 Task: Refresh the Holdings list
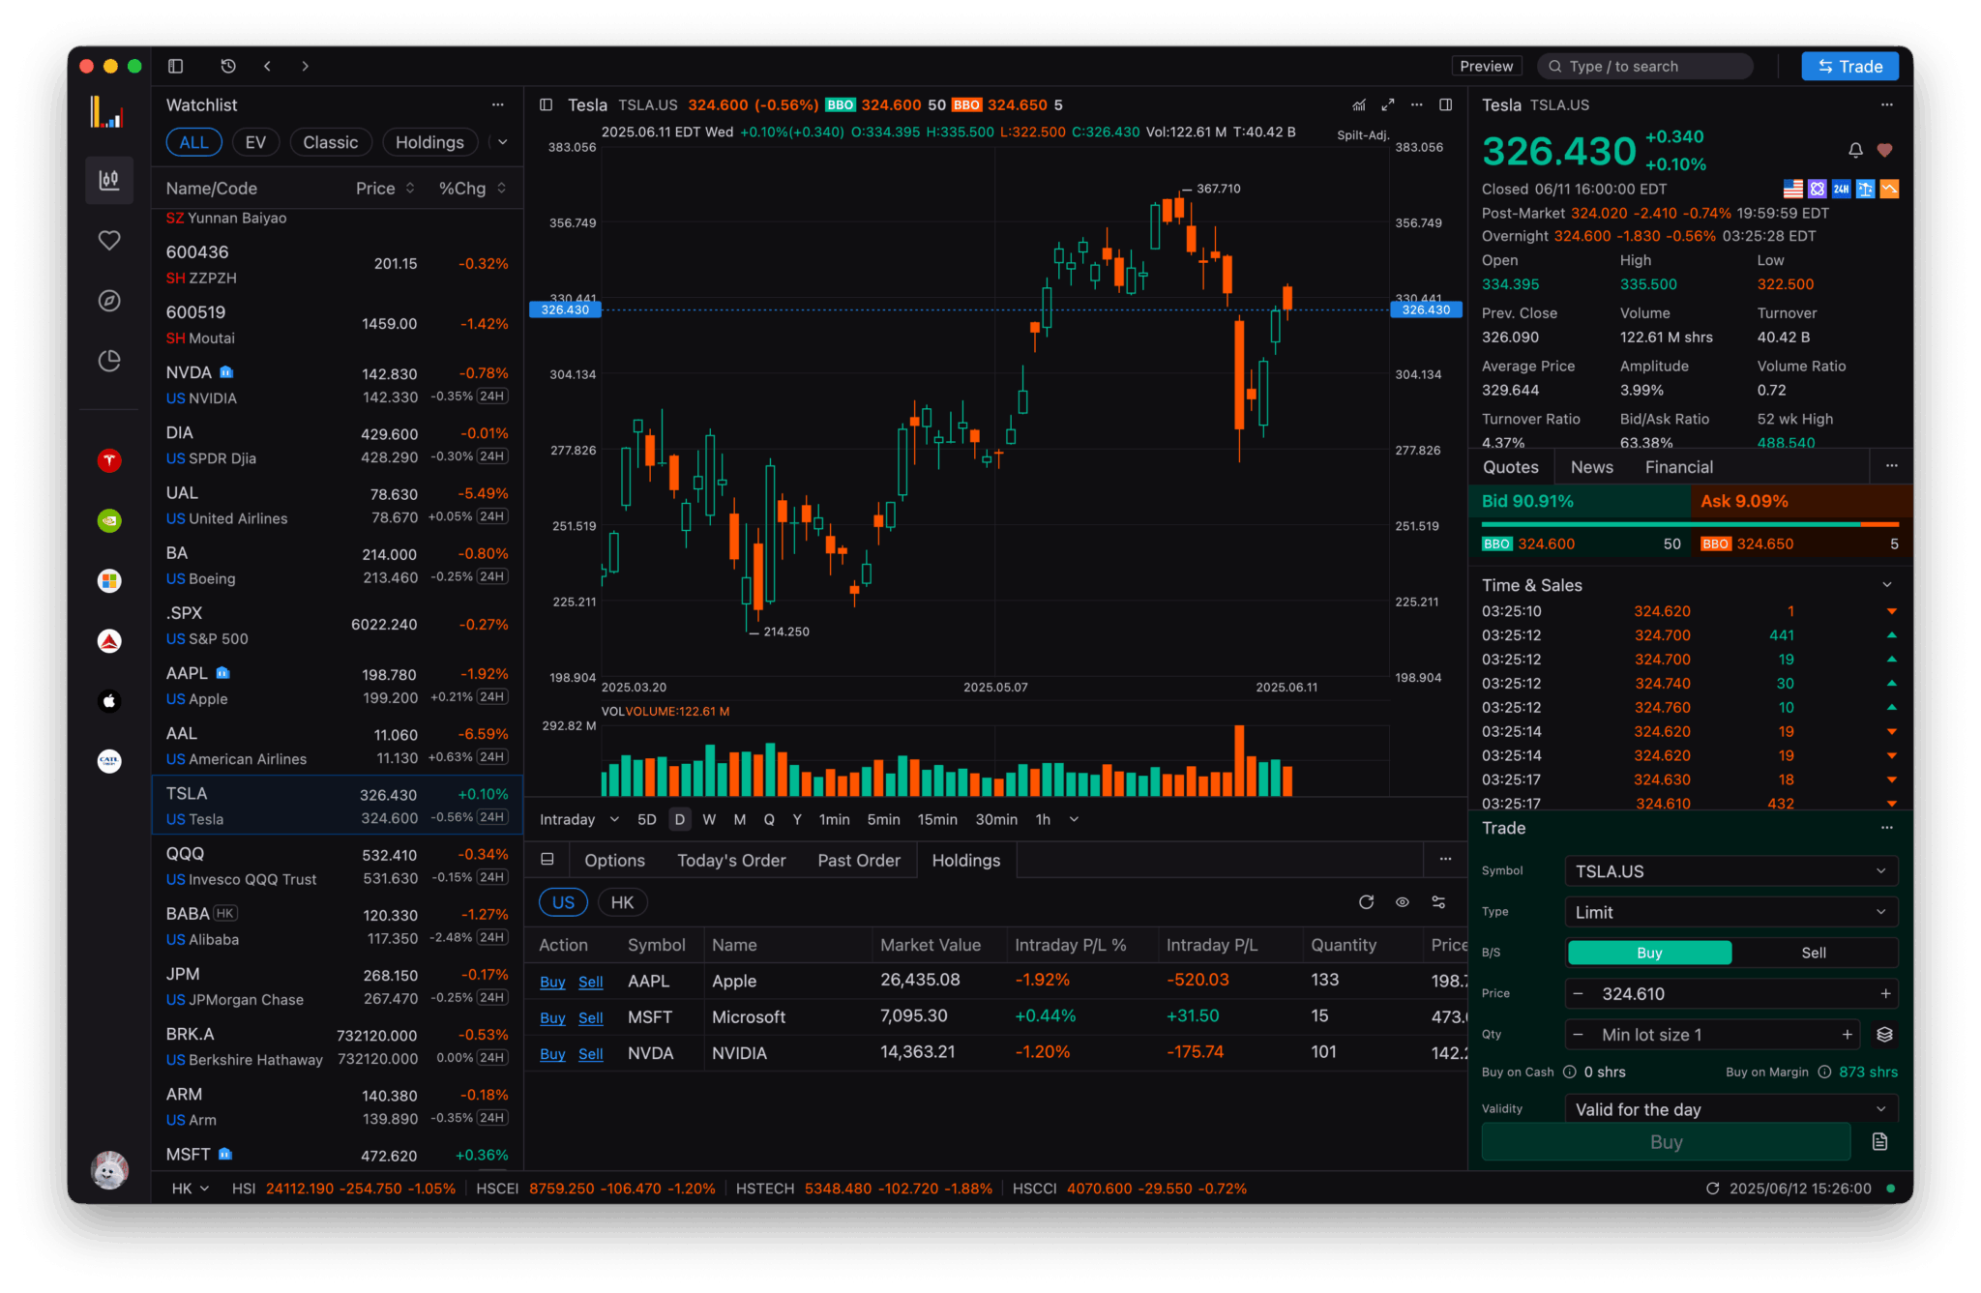[x=1366, y=901]
